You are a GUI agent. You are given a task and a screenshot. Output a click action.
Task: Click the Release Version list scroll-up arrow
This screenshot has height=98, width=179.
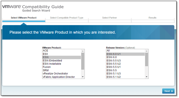point(147,51)
